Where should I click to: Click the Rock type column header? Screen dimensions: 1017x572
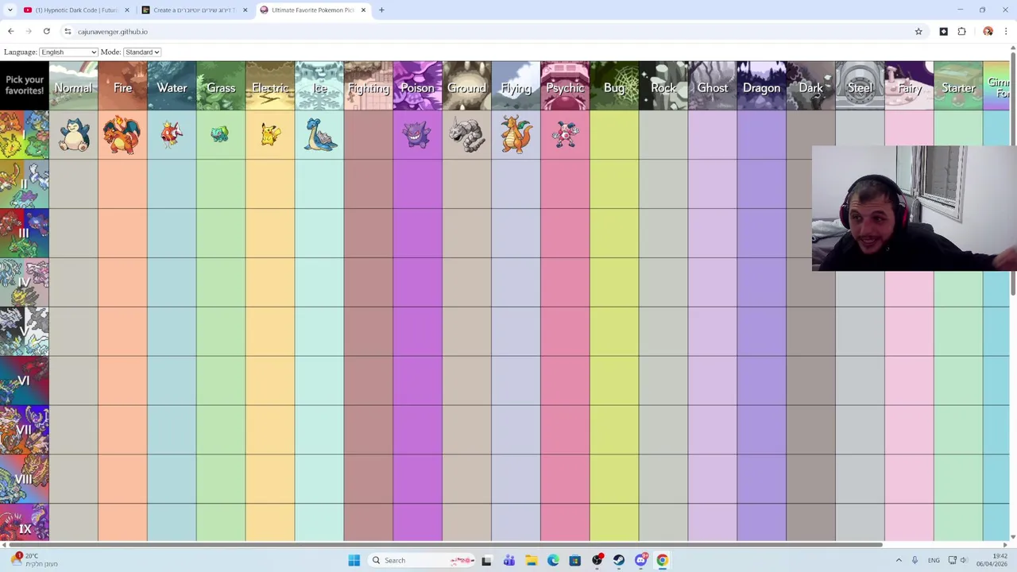point(664,86)
